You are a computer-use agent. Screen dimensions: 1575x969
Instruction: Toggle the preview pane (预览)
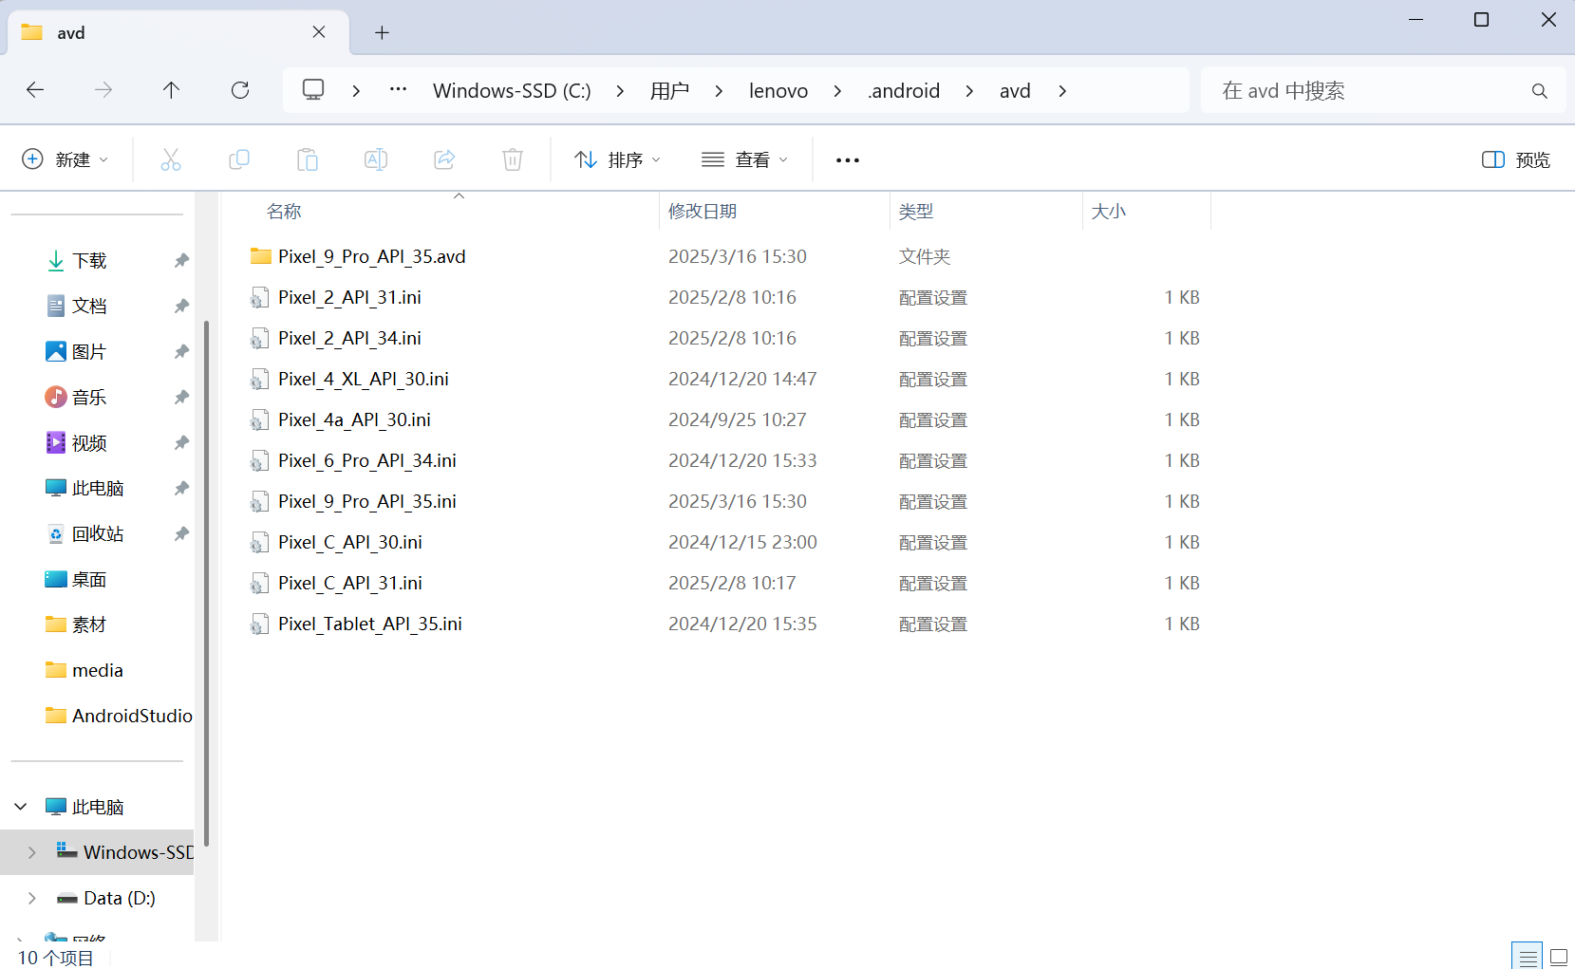pyautogui.click(x=1516, y=159)
